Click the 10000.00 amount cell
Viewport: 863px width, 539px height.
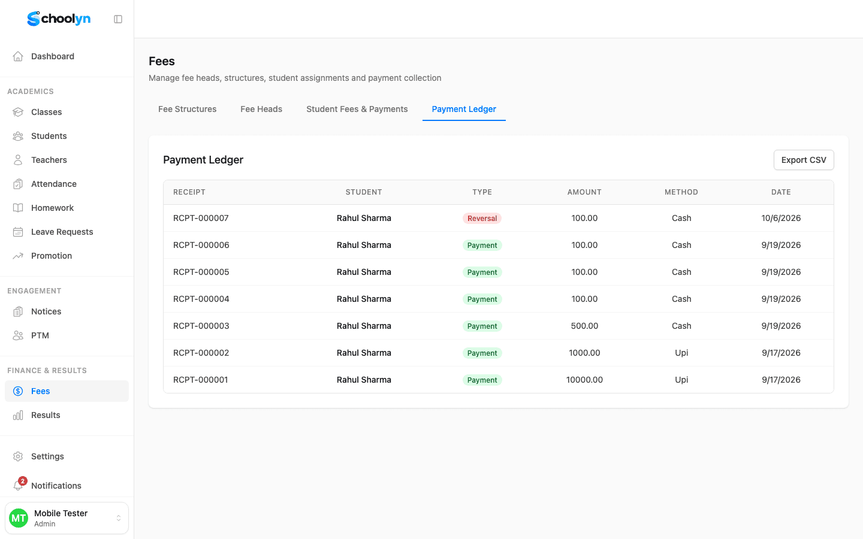point(584,380)
